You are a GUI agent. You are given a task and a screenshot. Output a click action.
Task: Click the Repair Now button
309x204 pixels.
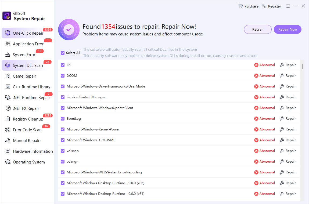(x=288, y=29)
